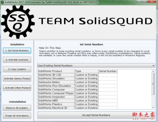Click the product table's vertical scrollbar thumb
The image size is (158, 122).
(153, 84)
